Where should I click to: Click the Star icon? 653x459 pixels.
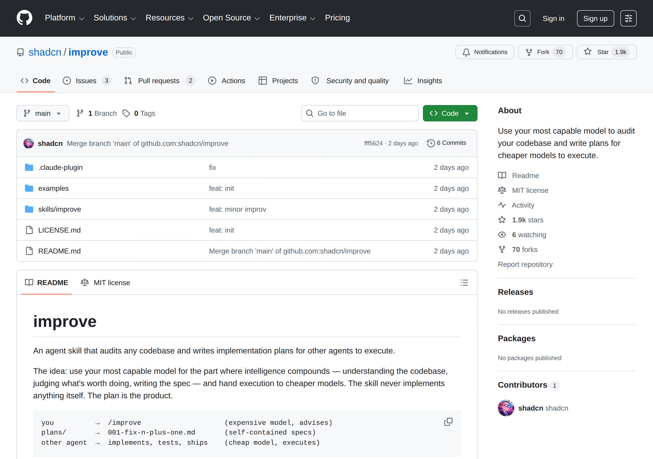pos(588,52)
